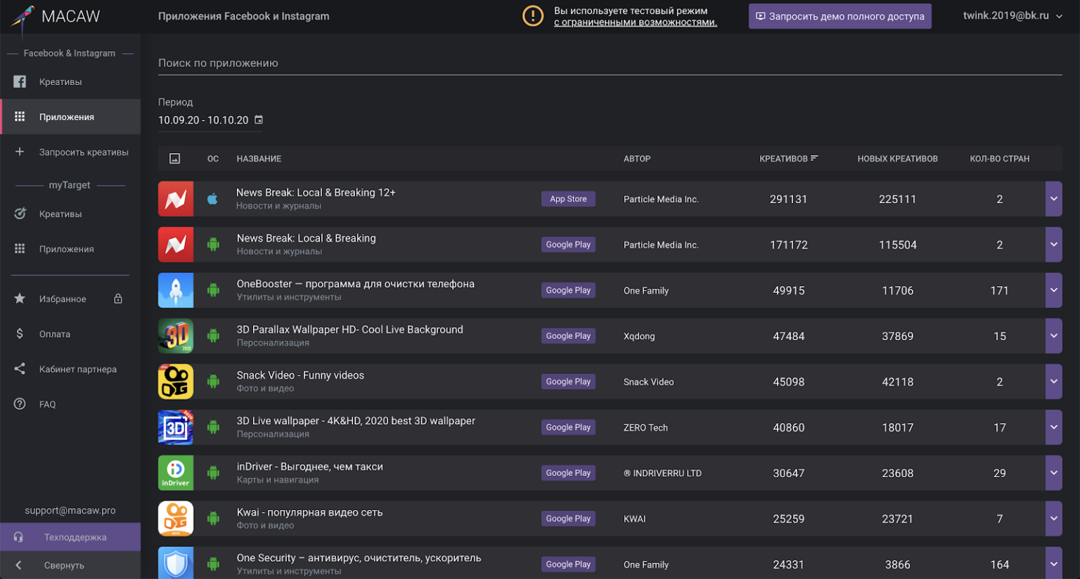Click the Apple OS icon for News Break 12+
This screenshot has width=1080, height=579.
[212, 199]
